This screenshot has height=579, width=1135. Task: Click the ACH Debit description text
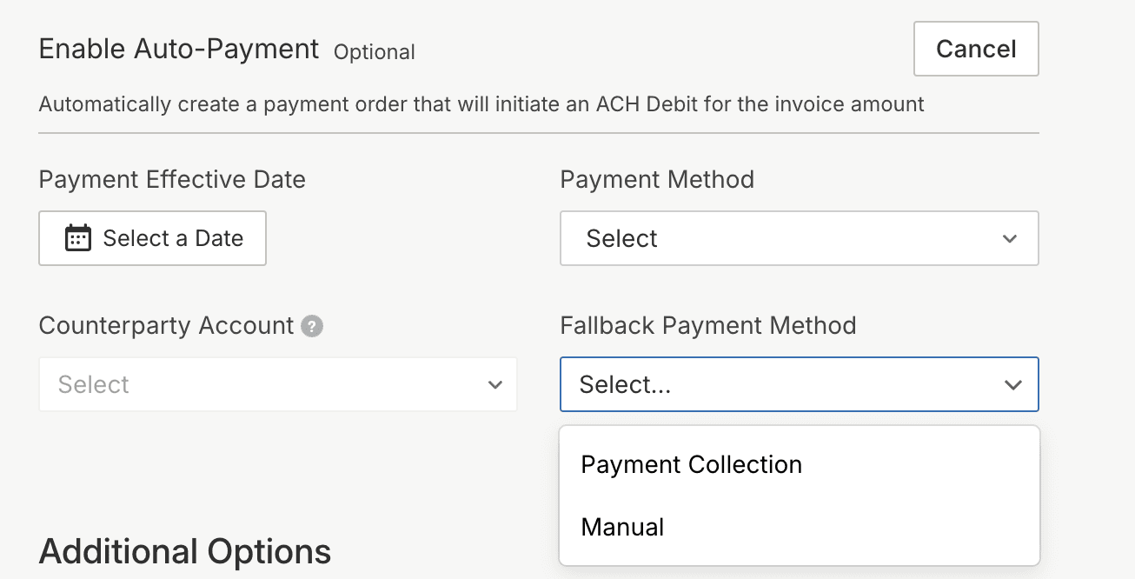(x=481, y=105)
